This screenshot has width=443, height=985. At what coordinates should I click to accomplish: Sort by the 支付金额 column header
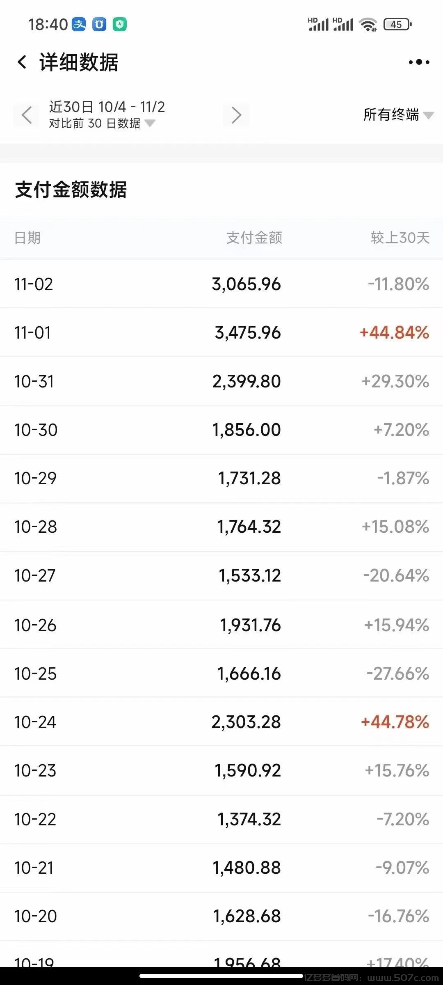point(254,238)
